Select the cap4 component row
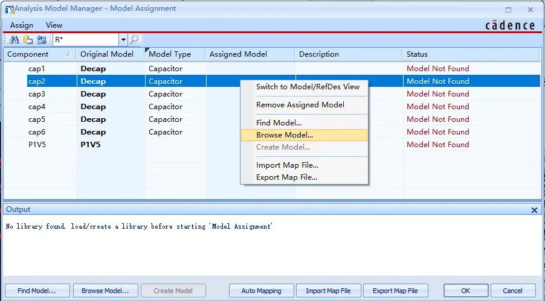The height and width of the screenshot is (301, 545). pyautogui.click(x=272, y=107)
